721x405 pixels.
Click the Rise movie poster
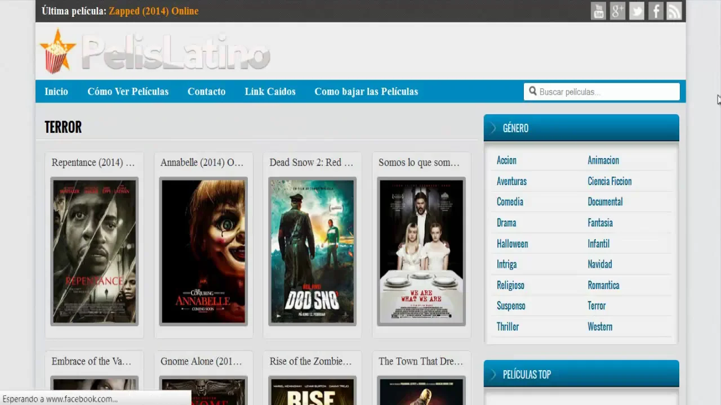pos(312,390)
